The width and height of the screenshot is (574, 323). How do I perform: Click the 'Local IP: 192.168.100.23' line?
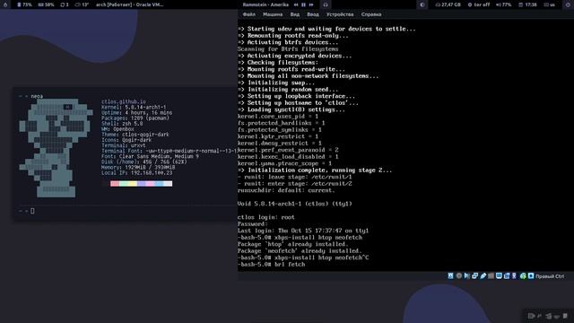tap(136, 172)
